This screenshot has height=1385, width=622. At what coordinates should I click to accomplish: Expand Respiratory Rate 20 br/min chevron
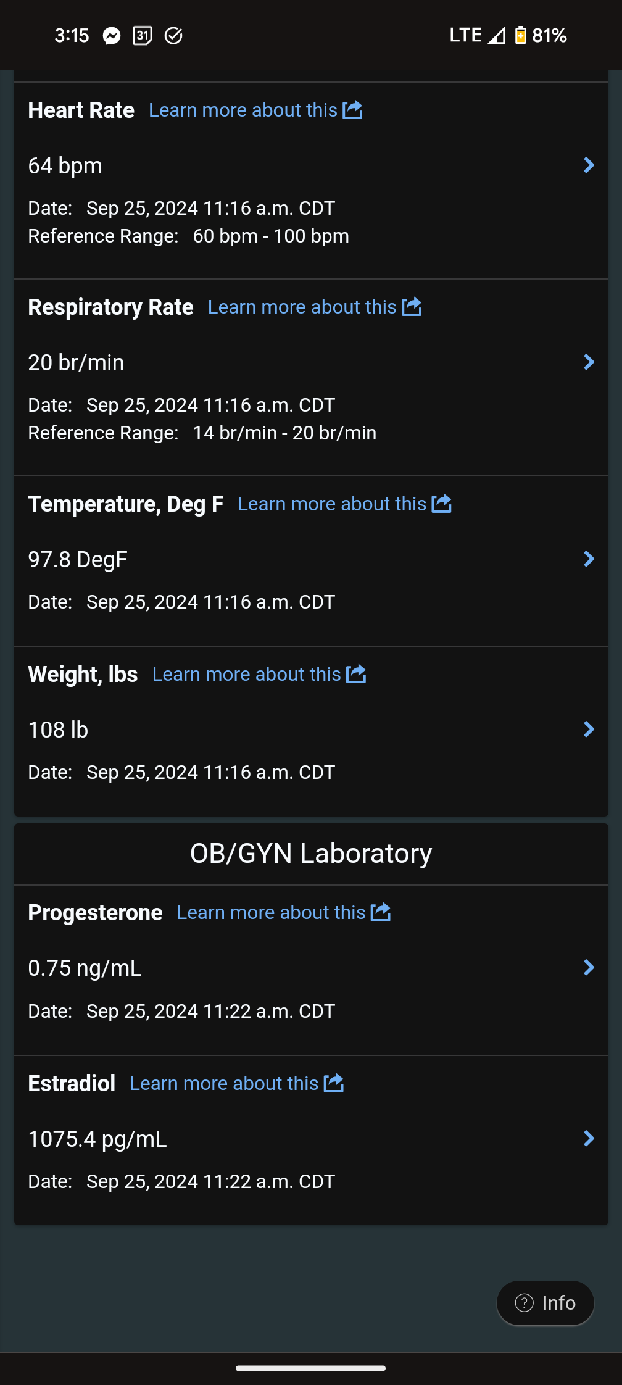589,362
